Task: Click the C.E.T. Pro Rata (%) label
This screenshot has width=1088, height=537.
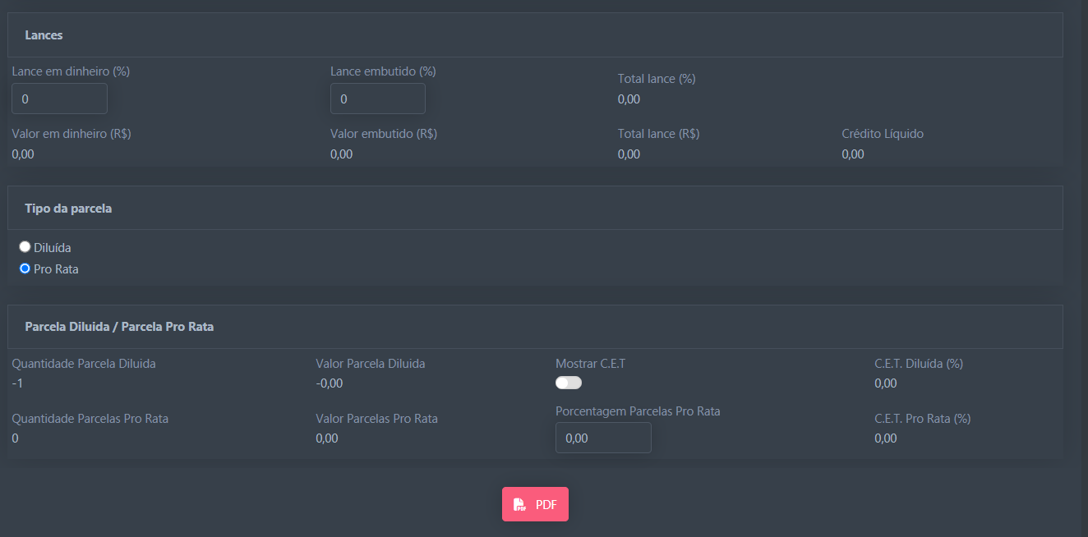Action: [x=922, y=418]
